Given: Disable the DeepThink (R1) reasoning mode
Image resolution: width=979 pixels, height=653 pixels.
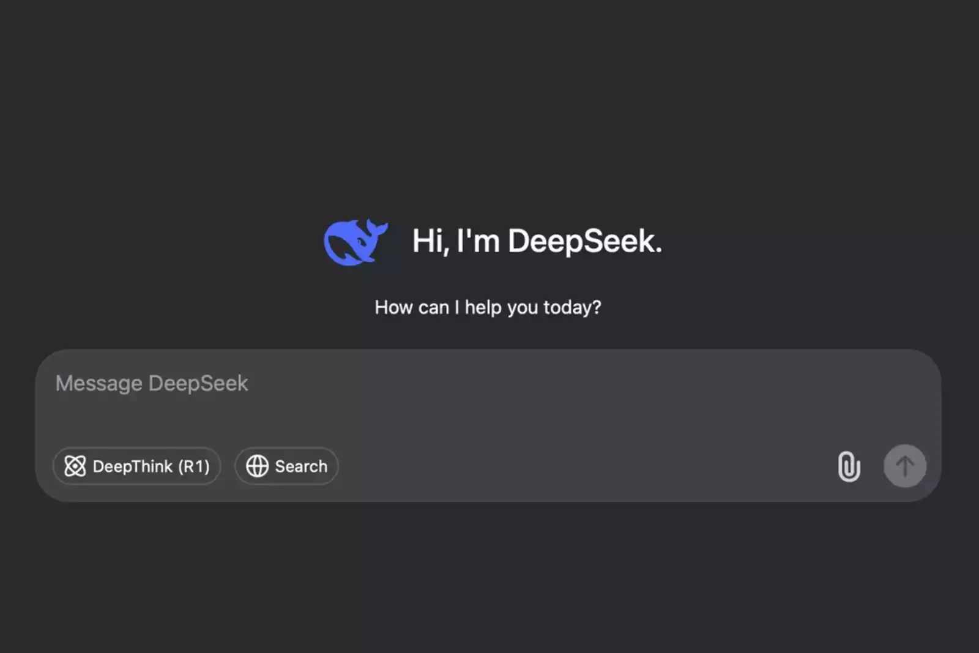Looking at the screenshot, I should (x=136, y=466).
